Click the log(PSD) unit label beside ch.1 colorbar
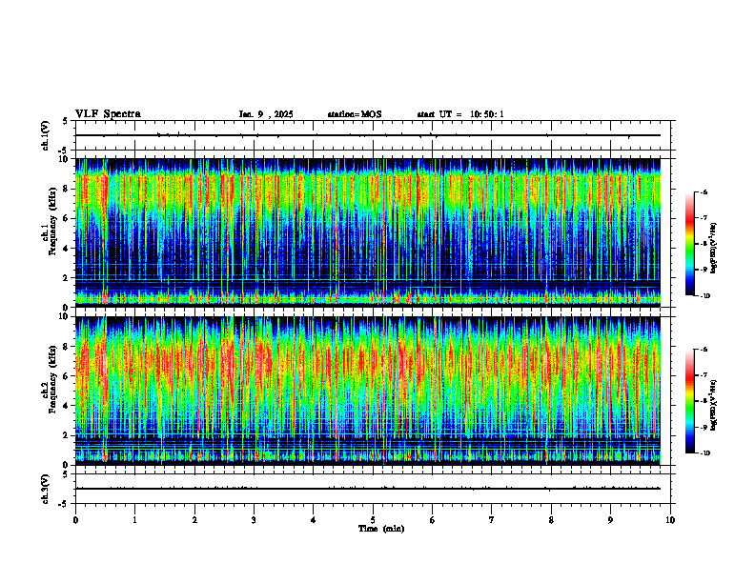Screen dimensions: 755x583 coord(714,249)
